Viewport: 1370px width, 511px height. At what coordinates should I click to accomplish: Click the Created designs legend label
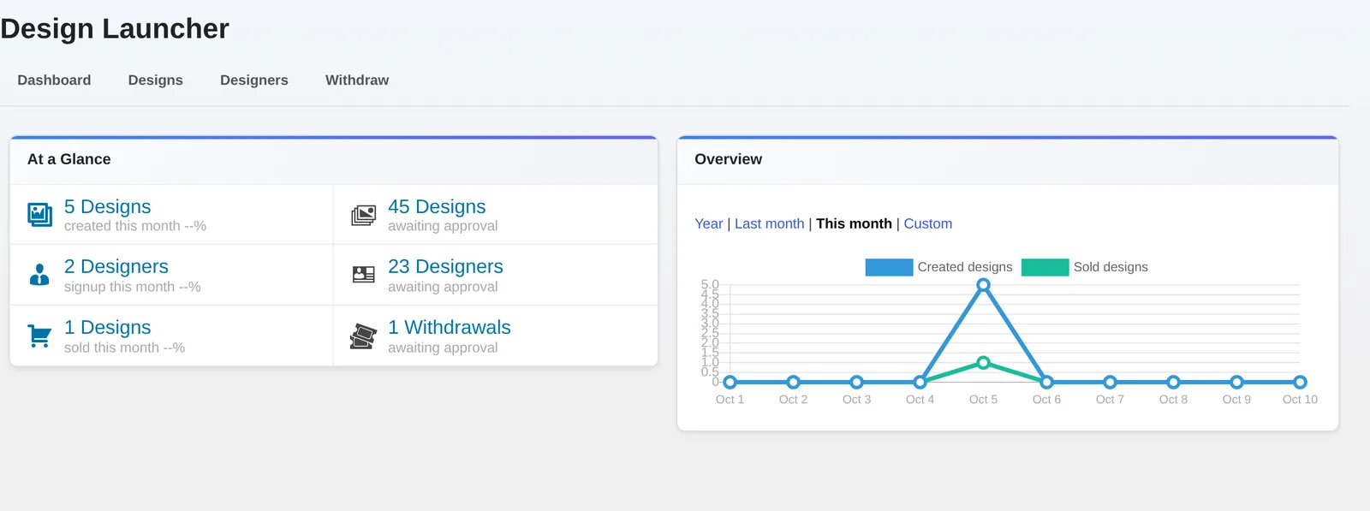tap(965, 267)
